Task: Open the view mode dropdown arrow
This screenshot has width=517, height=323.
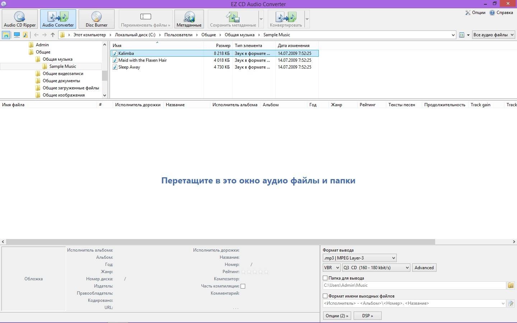Action: (468, 35)
